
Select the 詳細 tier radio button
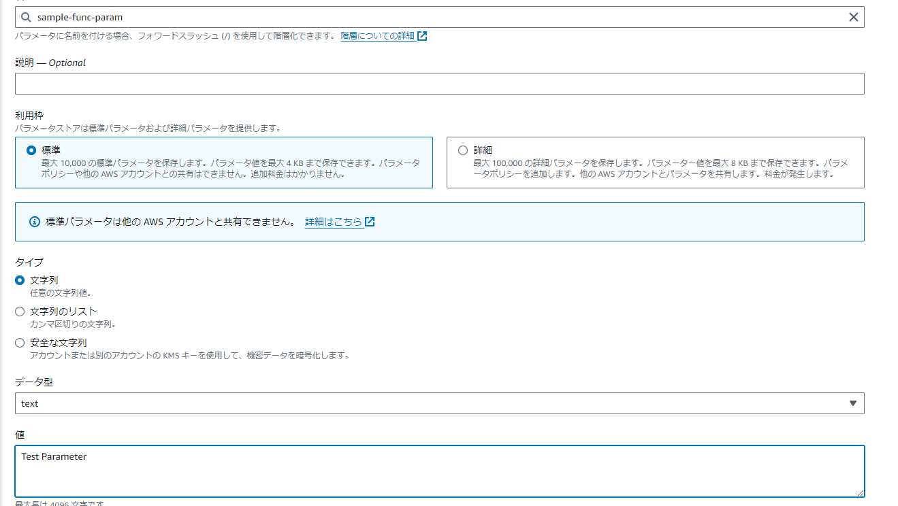tap(463, 150)
